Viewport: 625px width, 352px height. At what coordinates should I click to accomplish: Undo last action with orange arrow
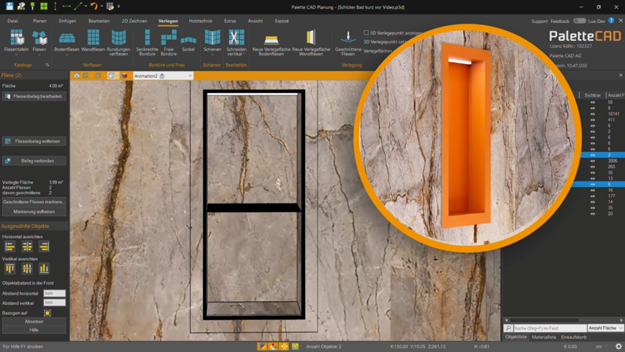[x=94, y=6]
